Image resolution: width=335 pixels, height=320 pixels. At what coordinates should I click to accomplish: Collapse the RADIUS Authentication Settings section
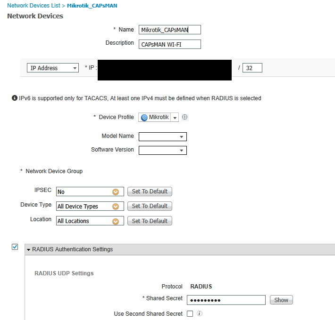click(x=28, y=250)
